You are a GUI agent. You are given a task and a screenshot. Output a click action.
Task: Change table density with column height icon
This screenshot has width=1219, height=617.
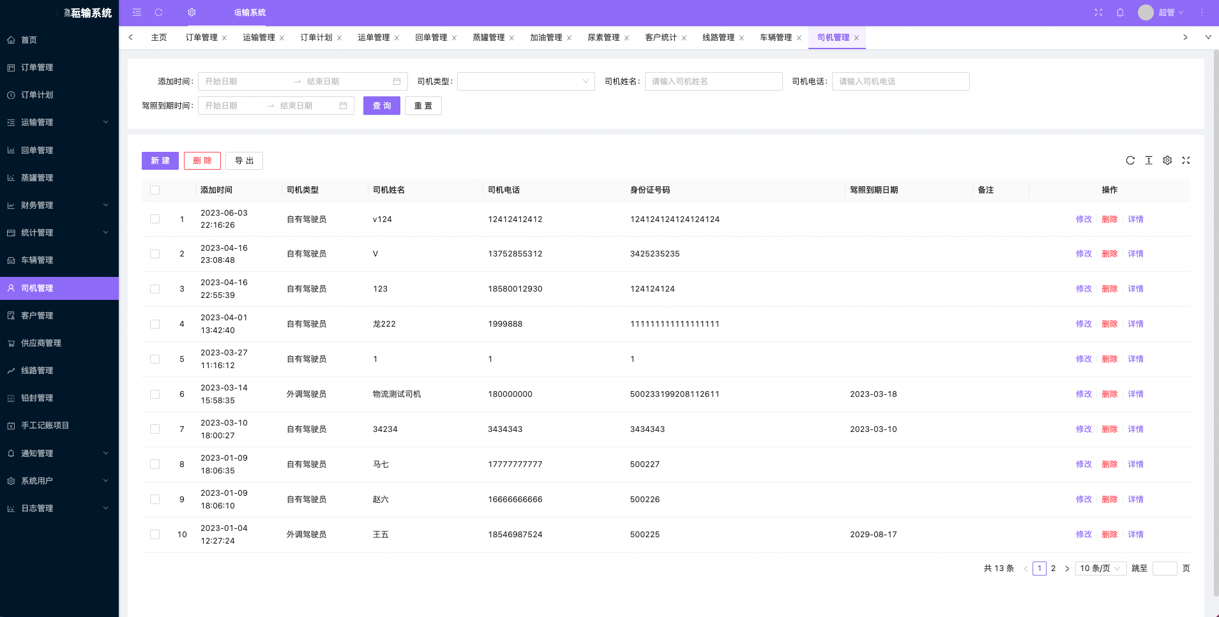tap(1149, 160)
